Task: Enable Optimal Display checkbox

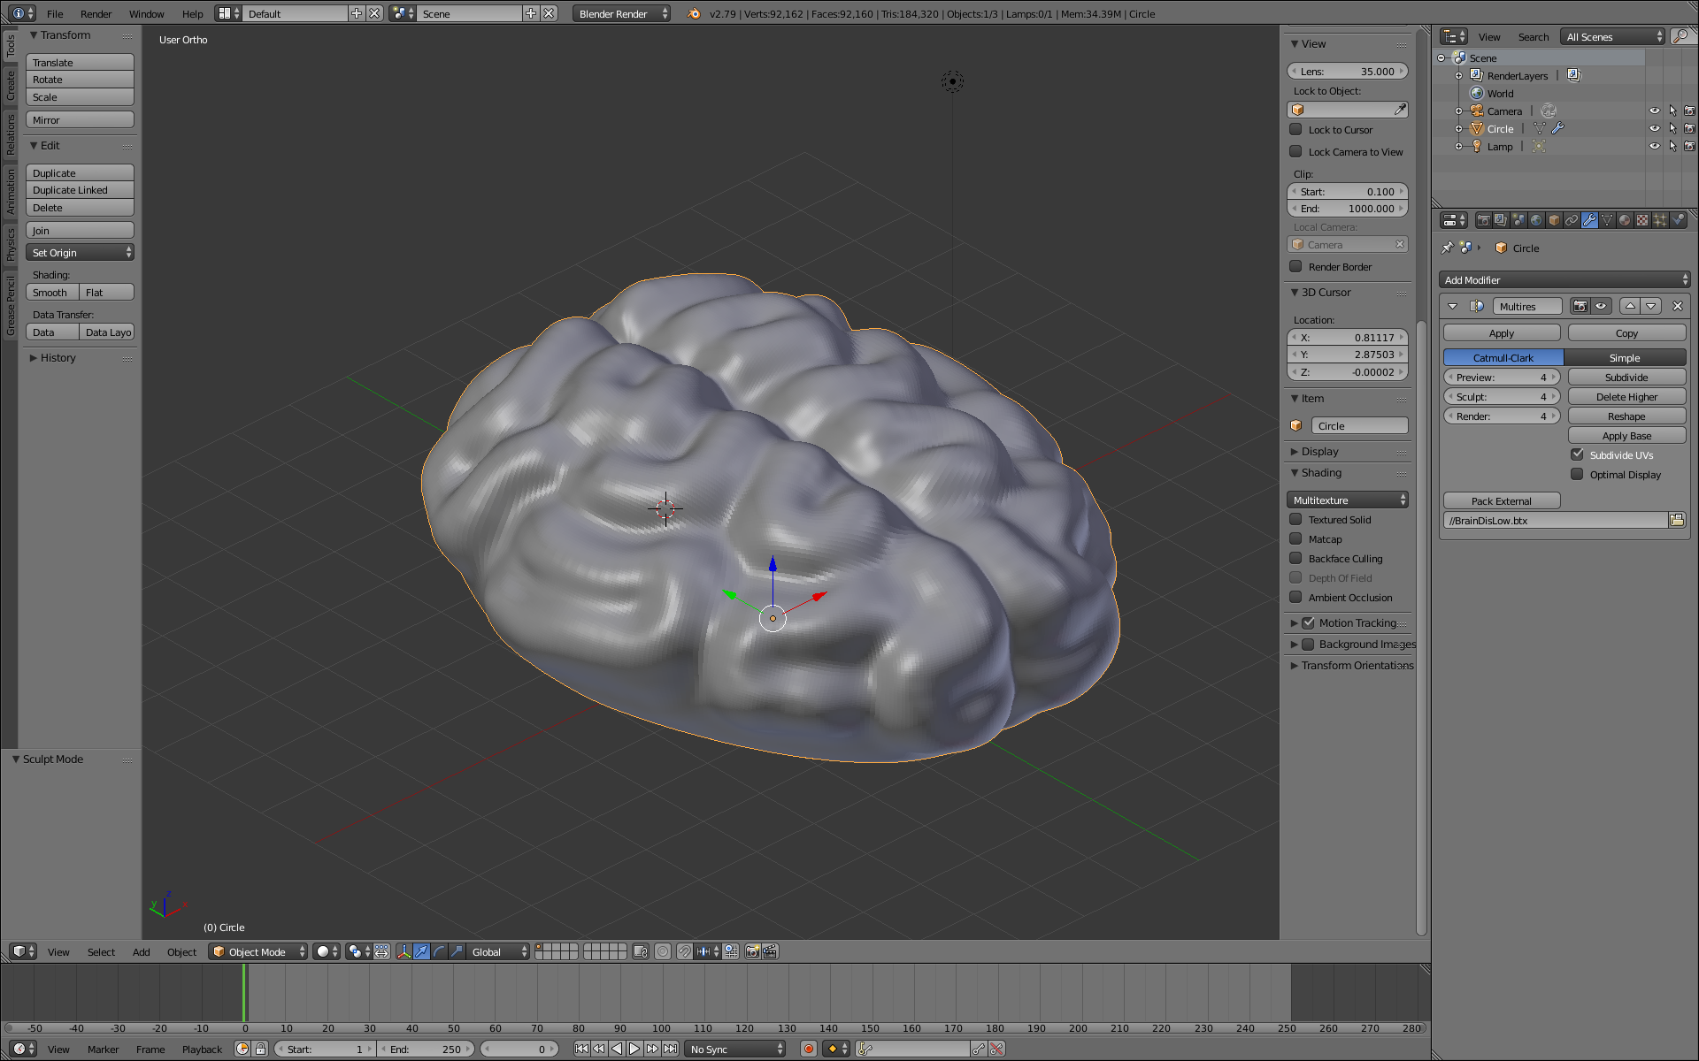Action: point(1577,474)
